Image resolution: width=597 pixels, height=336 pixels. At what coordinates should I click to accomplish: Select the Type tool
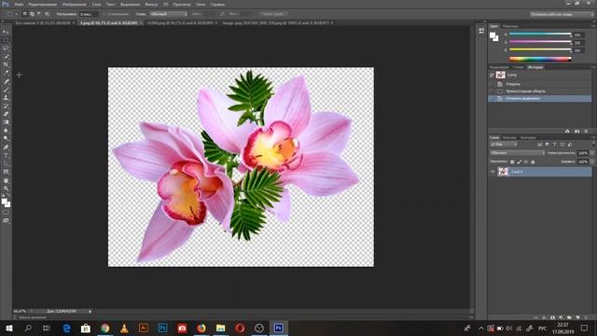[x=6, y=156]
